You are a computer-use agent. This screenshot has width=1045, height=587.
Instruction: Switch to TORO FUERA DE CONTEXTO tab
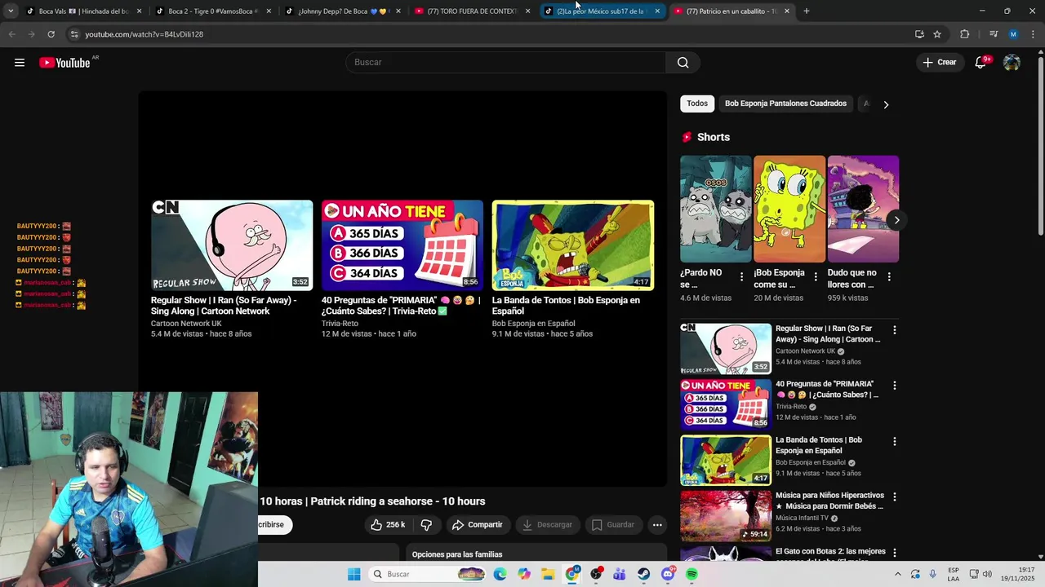(472, 11)
